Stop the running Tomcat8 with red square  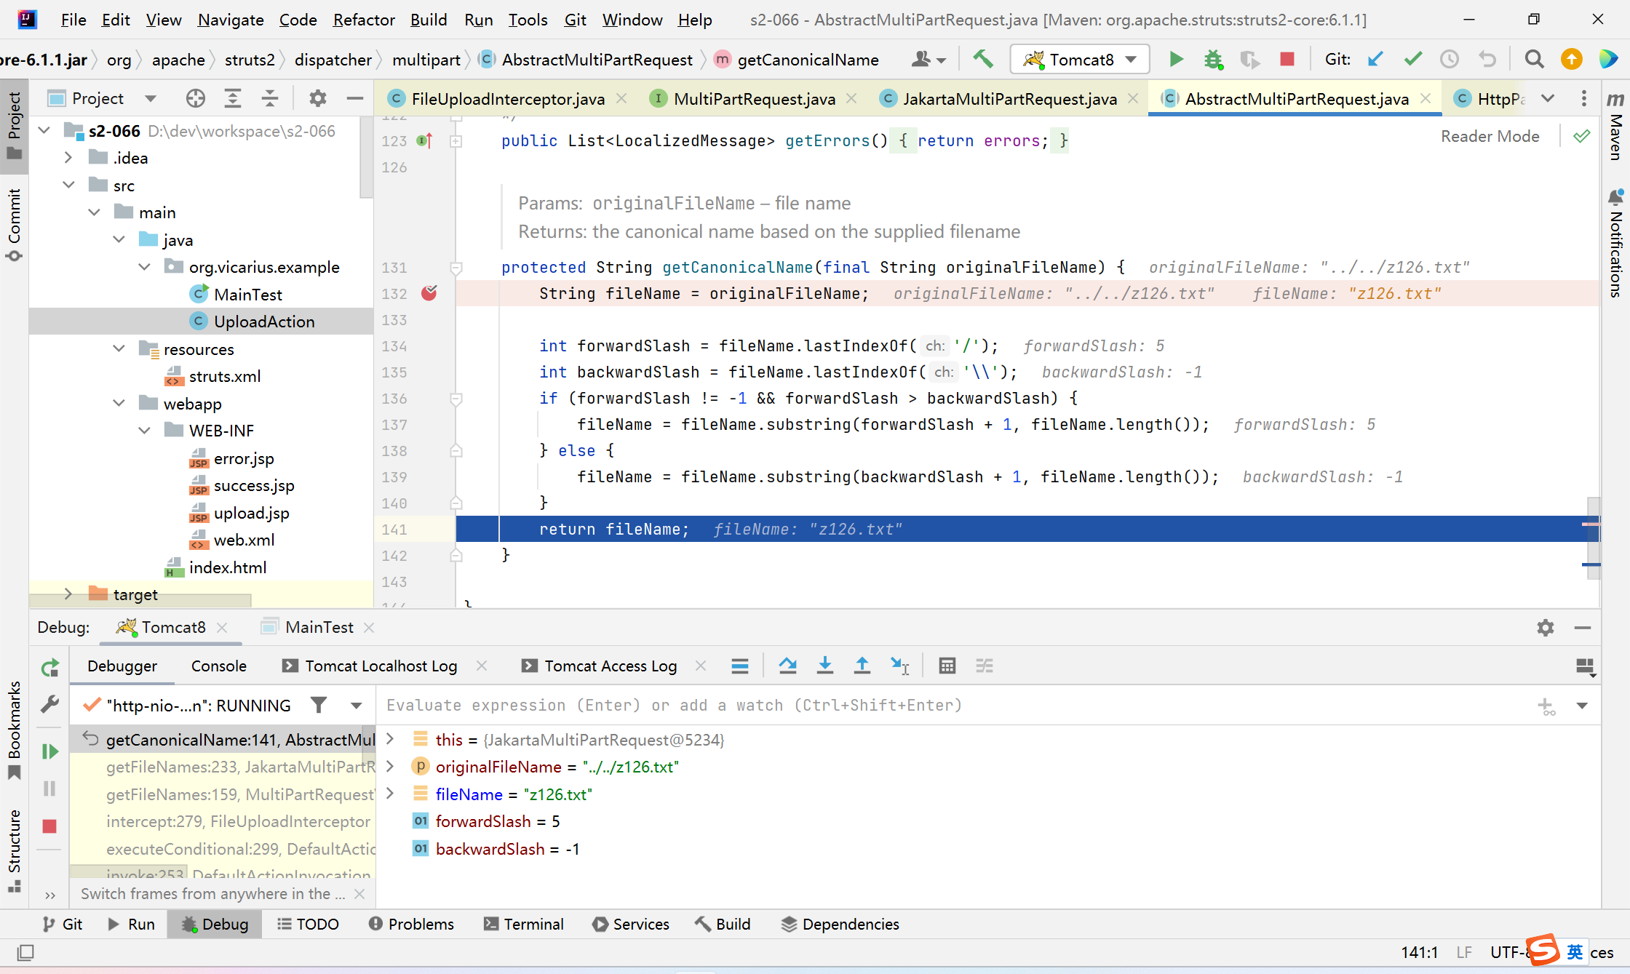click(1287, 59)
